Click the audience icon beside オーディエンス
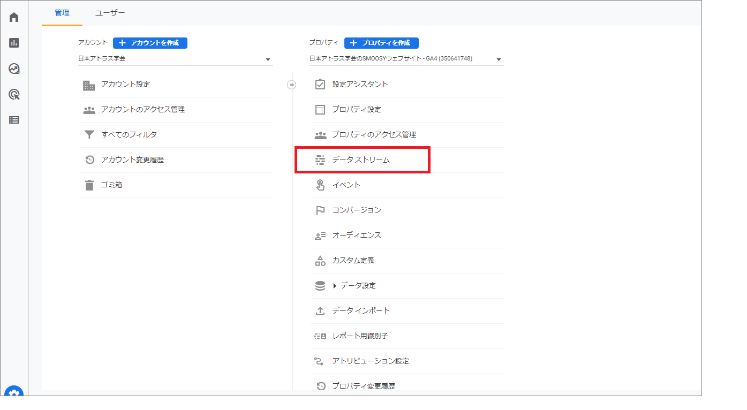The width and height of the screenshot is (747, 410). pos(320,236)
